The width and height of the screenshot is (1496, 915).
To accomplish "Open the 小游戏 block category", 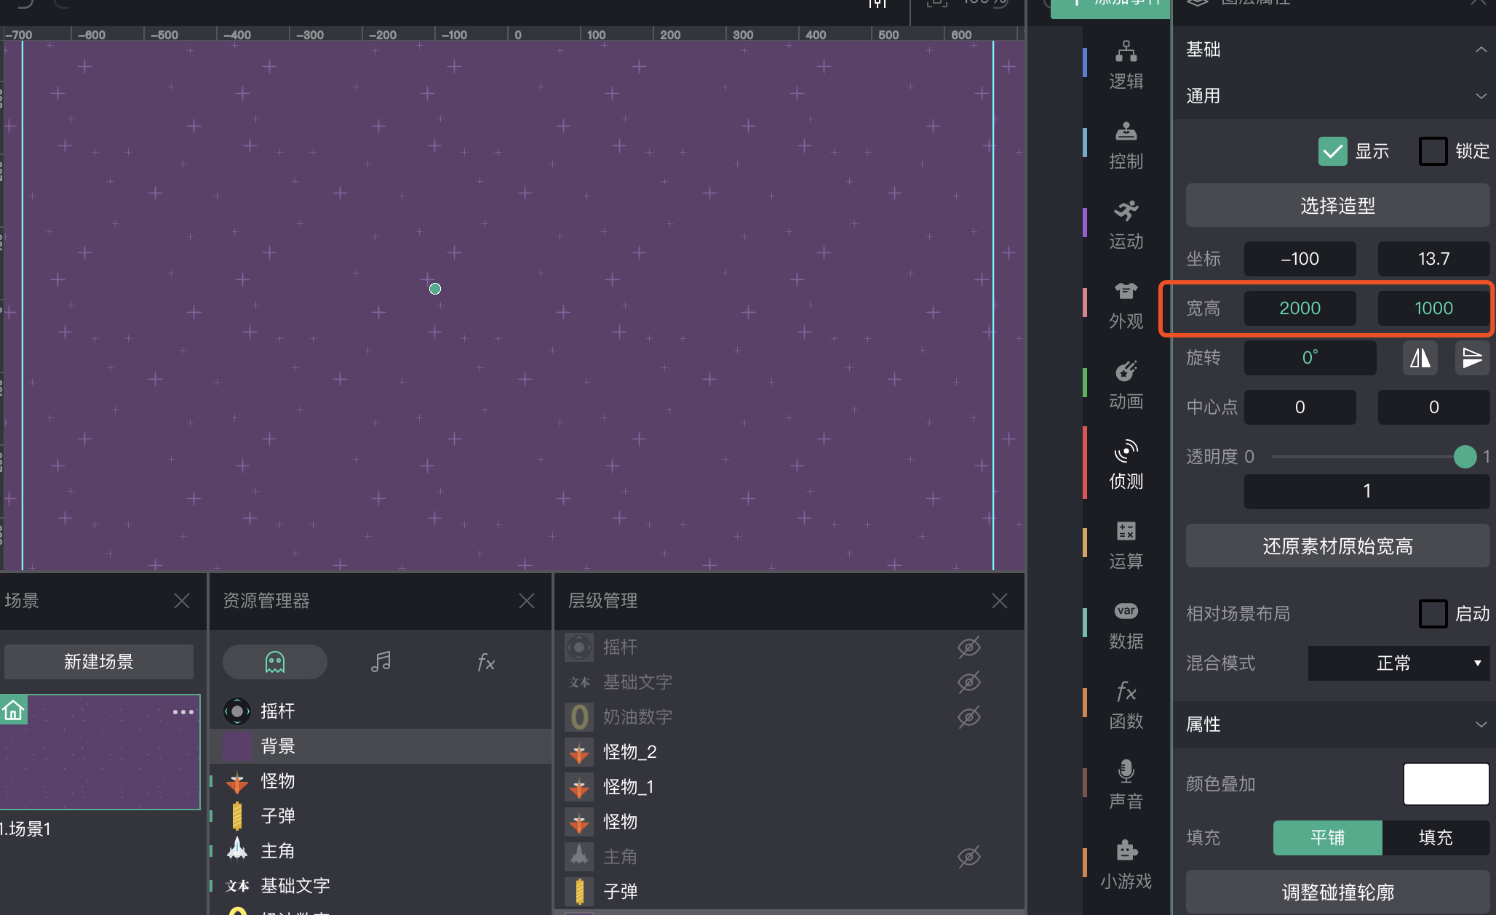I will [x=1126, y=866].
